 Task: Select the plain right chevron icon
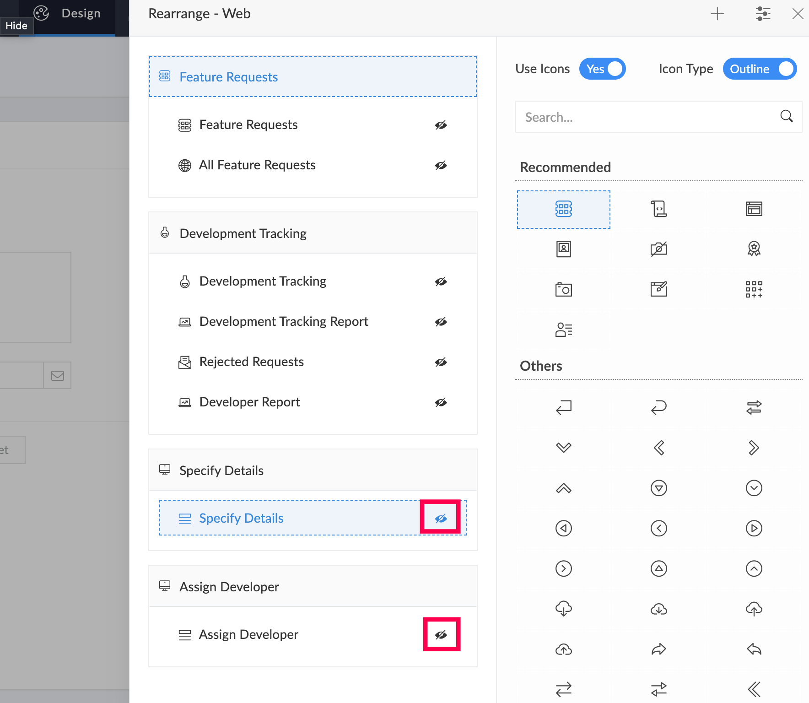click(x=754, y=447)
